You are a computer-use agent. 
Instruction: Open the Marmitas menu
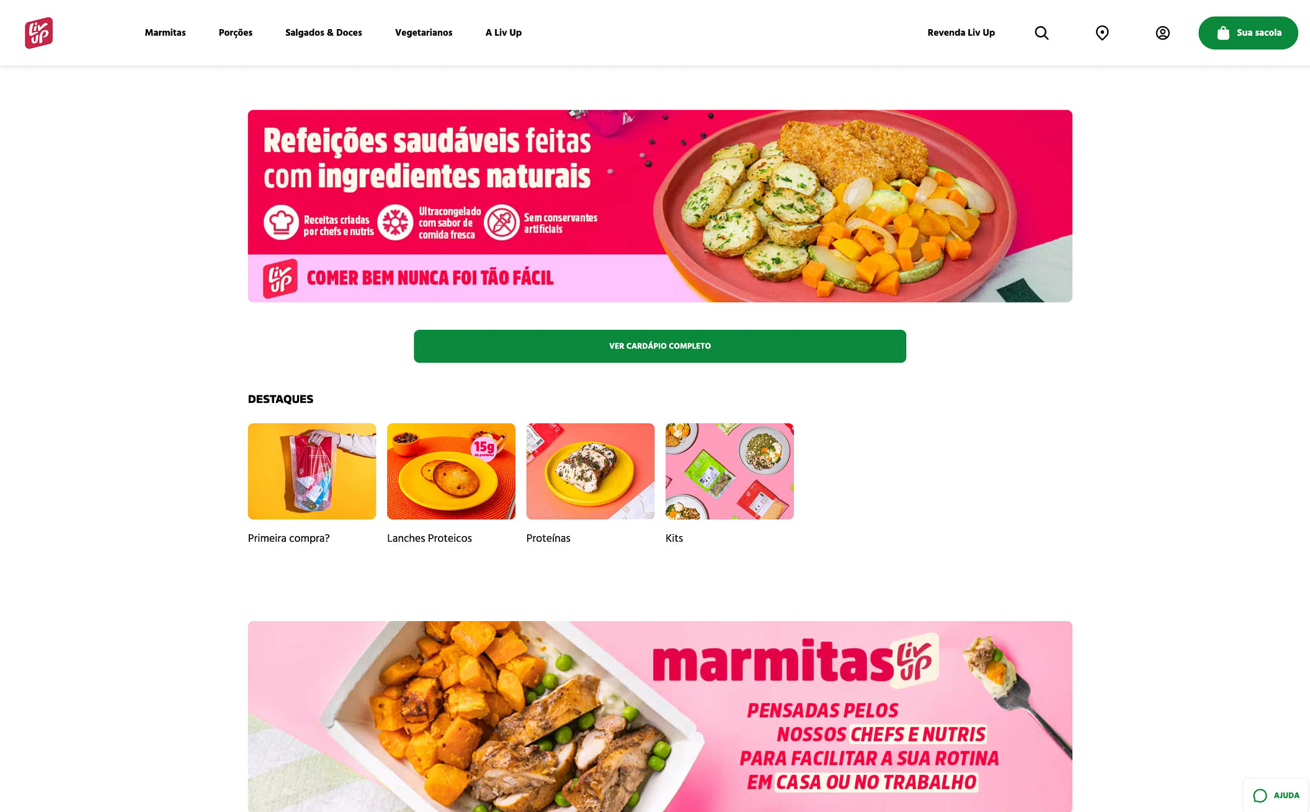[165, 33]
